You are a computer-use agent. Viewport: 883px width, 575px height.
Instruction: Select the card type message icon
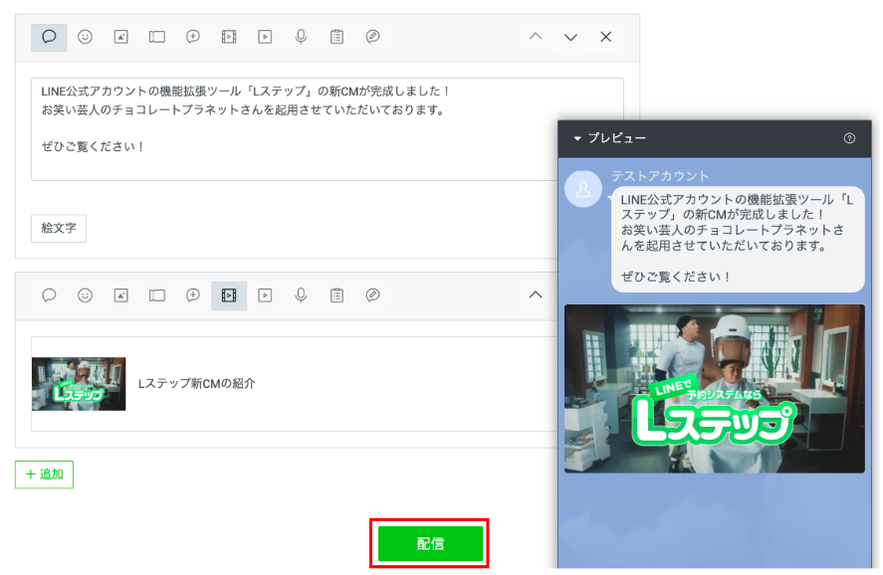point(155,37)
